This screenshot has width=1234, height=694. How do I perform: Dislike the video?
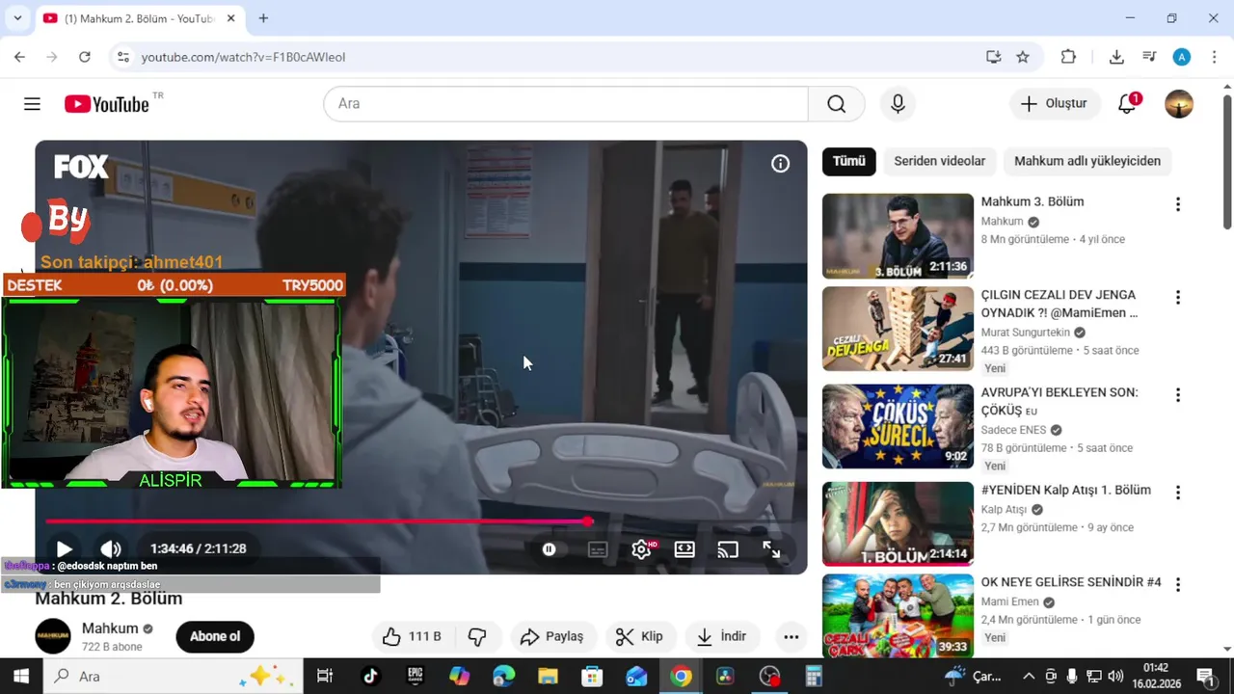pos(476,636)
